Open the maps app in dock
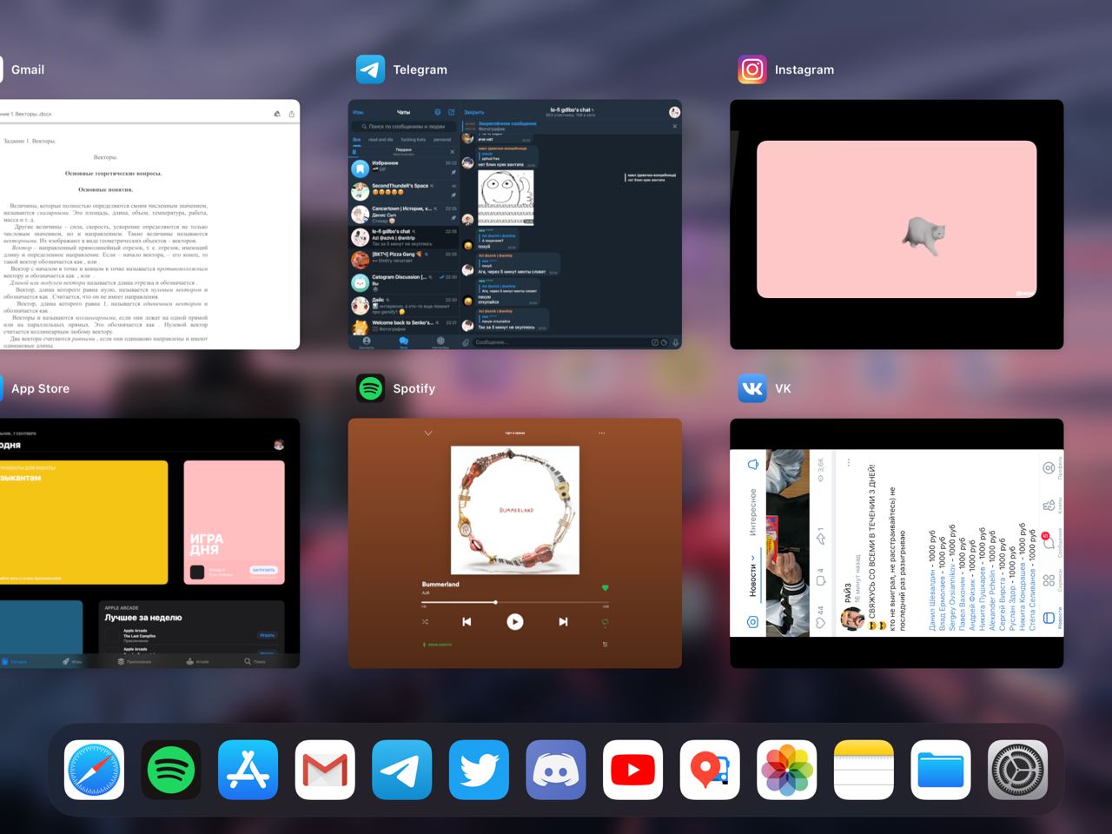1112x834 pixels. tap(710, 770)
